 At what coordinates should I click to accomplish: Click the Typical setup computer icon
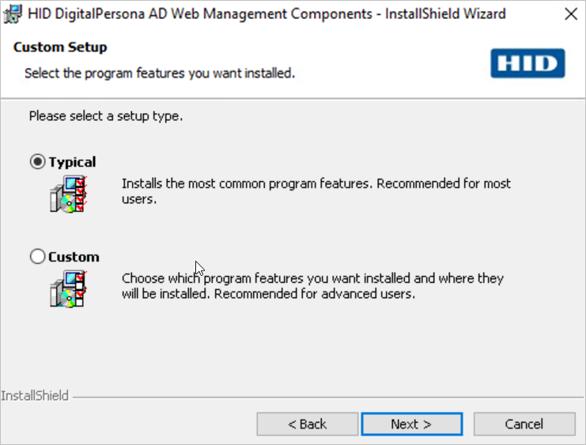pos(67,194)
